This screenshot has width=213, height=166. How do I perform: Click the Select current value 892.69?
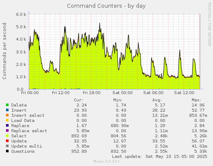(x=79, y=136)
